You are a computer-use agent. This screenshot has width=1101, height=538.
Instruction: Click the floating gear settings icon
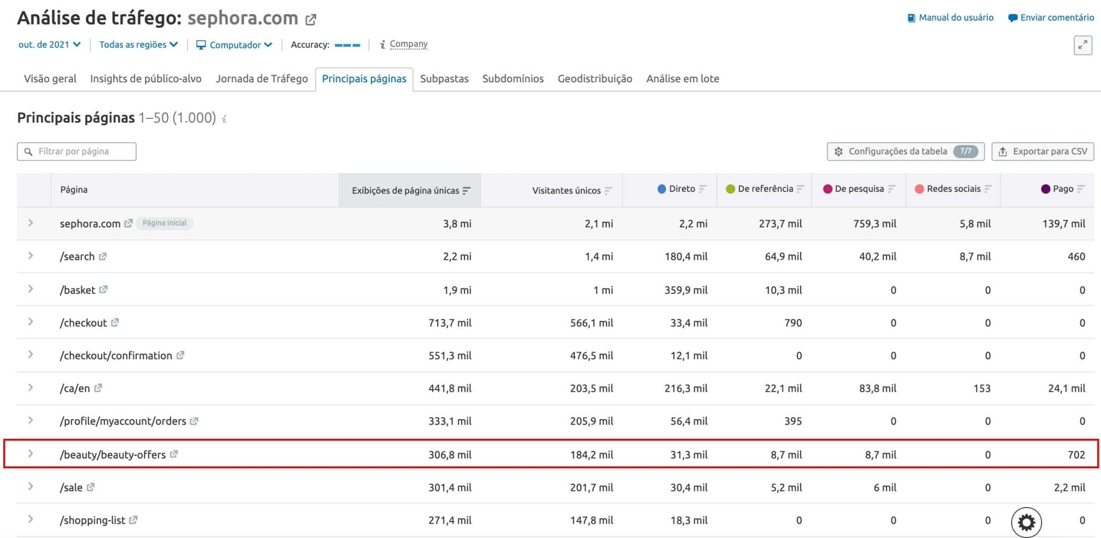1026,522
